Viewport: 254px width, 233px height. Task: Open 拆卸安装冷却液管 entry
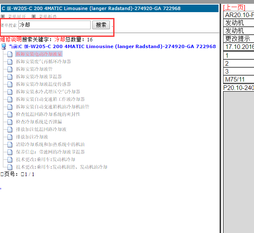34,69
